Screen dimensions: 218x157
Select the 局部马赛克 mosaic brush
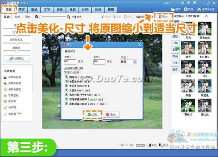tap(12, 89)
